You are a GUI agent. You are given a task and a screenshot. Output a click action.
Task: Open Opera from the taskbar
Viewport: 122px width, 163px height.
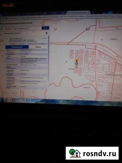pos(14,100)
